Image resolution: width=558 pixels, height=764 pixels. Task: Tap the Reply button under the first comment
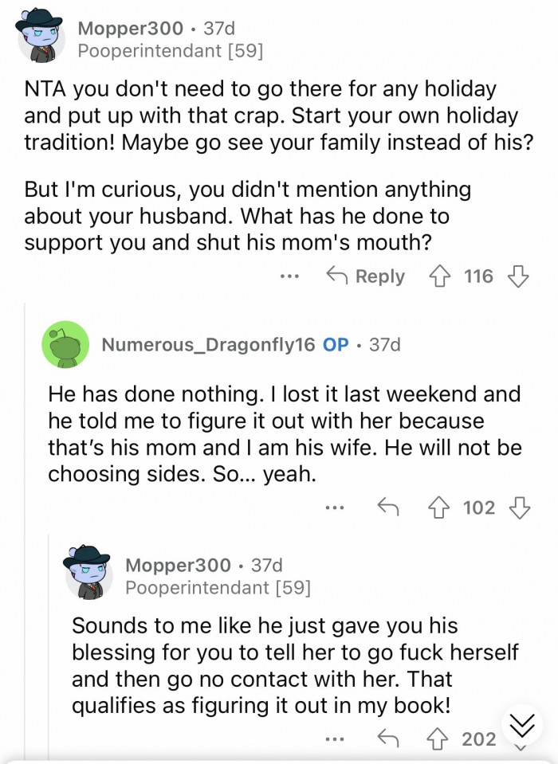(x=375, y=276)
